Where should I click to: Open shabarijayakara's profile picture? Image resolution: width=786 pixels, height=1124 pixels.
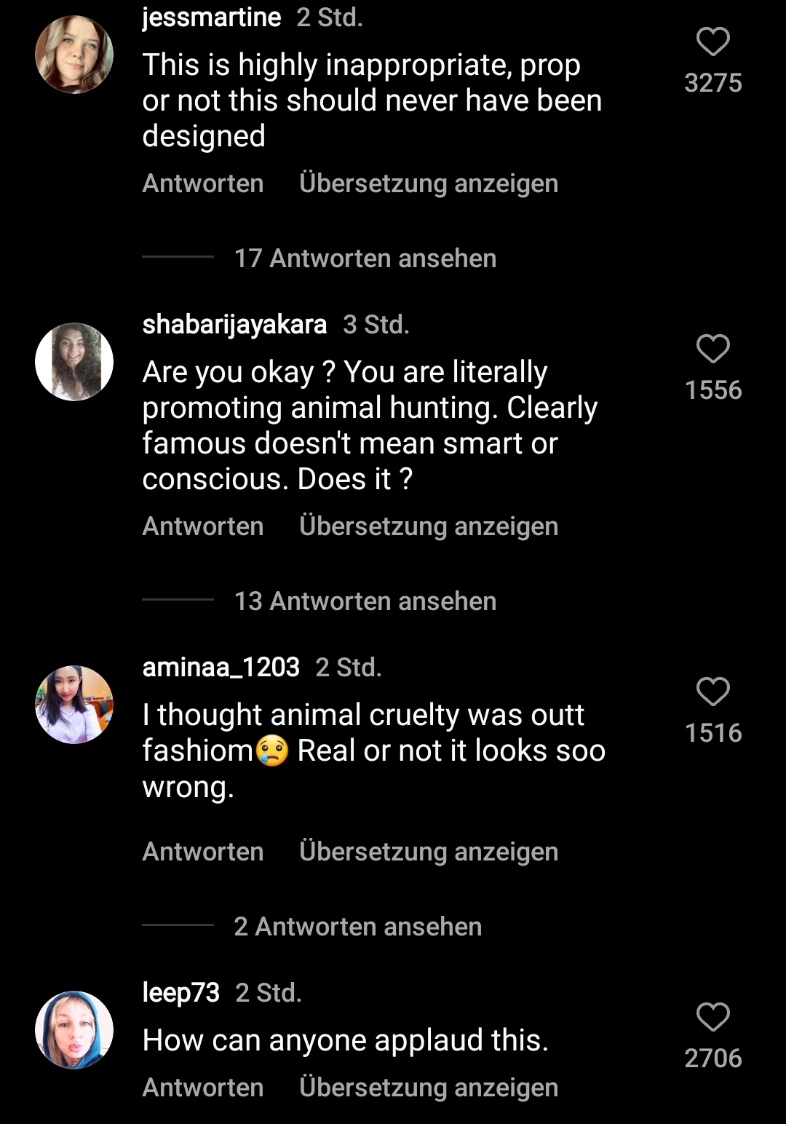(74, 362)
